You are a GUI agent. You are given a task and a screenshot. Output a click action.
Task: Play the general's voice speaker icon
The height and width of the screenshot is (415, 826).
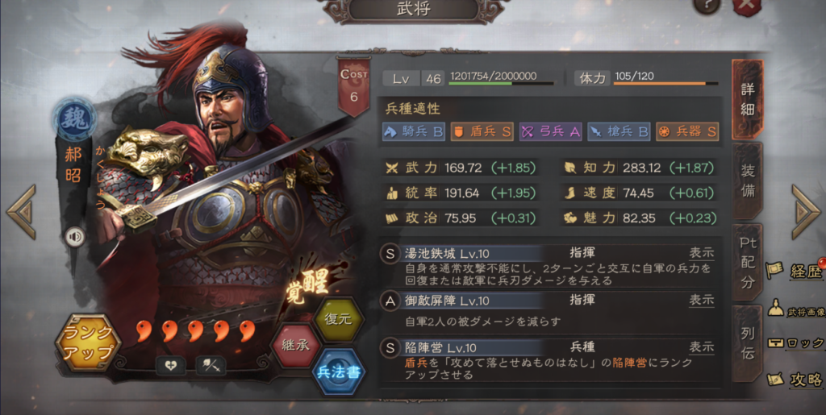[76, 237]
